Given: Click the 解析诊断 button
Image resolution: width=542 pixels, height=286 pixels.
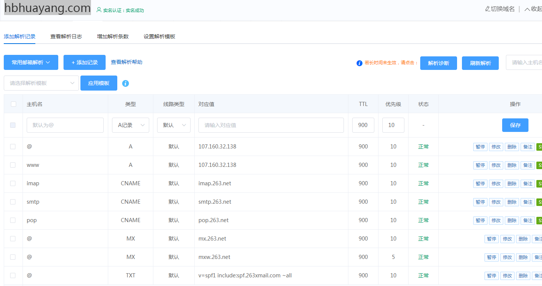Looking at the screenshot, I should click(438, 63).
